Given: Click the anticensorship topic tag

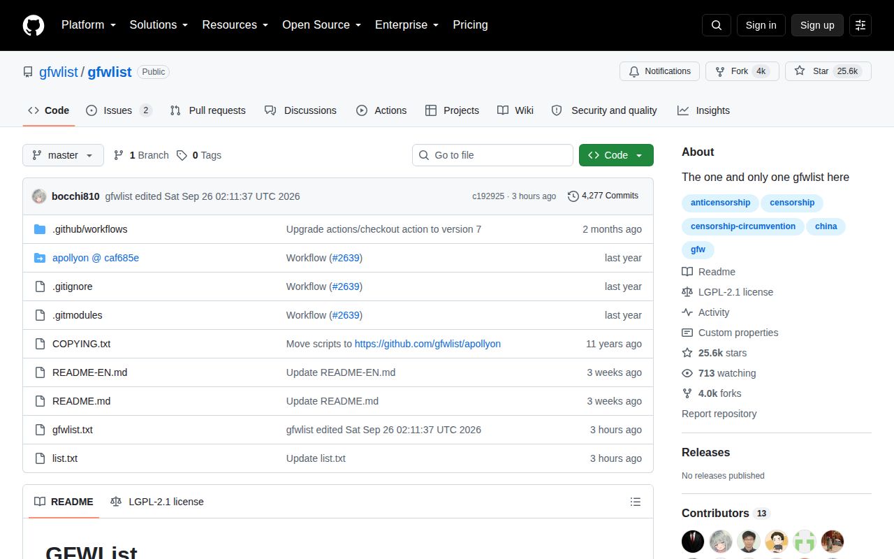Looking at the screenshot, I should click(x=720, y=203).
